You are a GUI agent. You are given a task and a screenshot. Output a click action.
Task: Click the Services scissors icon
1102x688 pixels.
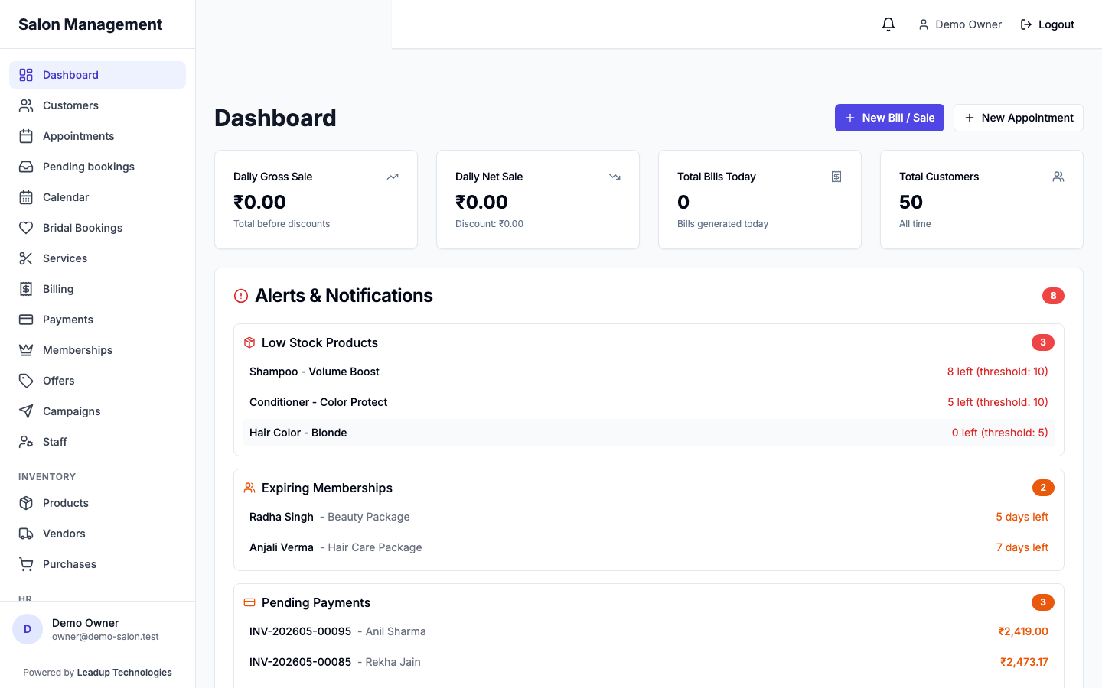[26, 258]
